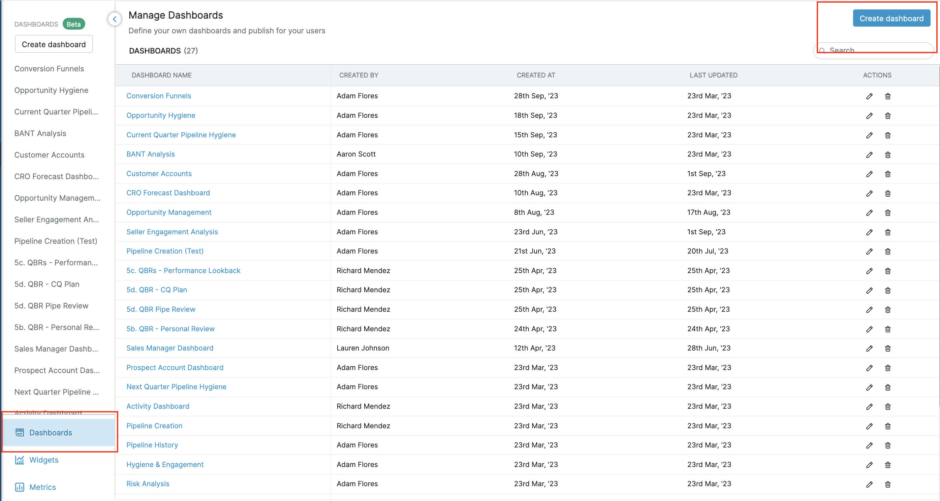Delete the Activity Dashboard row

[x=888, y=407]
